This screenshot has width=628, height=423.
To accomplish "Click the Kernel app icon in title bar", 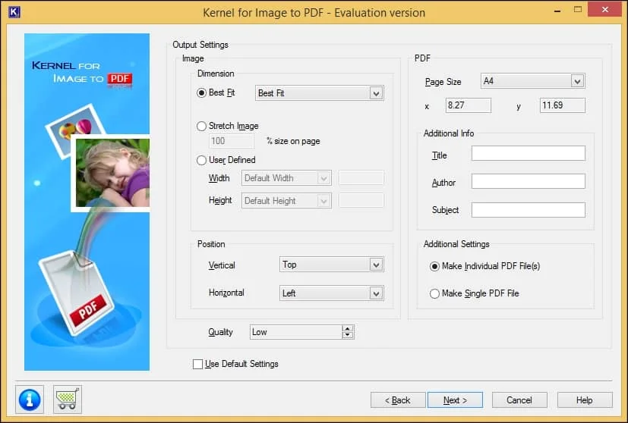I will click(14, 12).
